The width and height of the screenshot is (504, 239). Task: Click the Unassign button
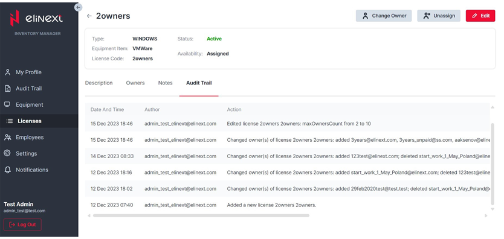439,16
